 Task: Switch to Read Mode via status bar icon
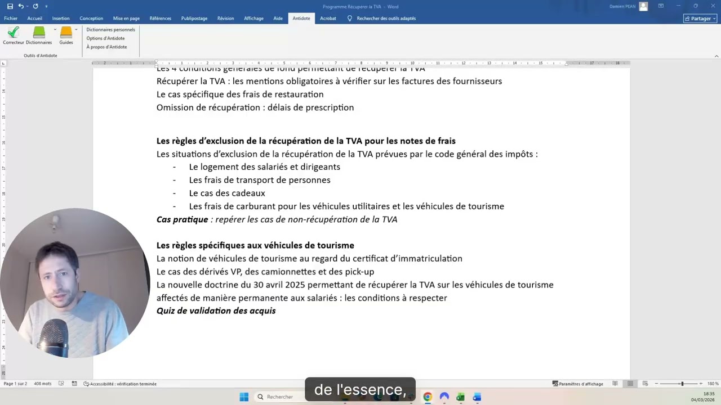tap(616, 384)
